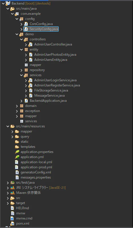Image resolution: width=133 pixels, height=228 pixels.
Task: Click the '[JavaSE-21]' label text
Action: (57, 188)
